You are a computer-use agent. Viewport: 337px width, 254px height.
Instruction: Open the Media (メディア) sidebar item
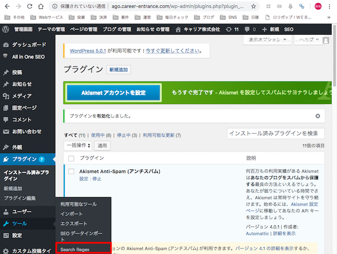coord(21,96)
